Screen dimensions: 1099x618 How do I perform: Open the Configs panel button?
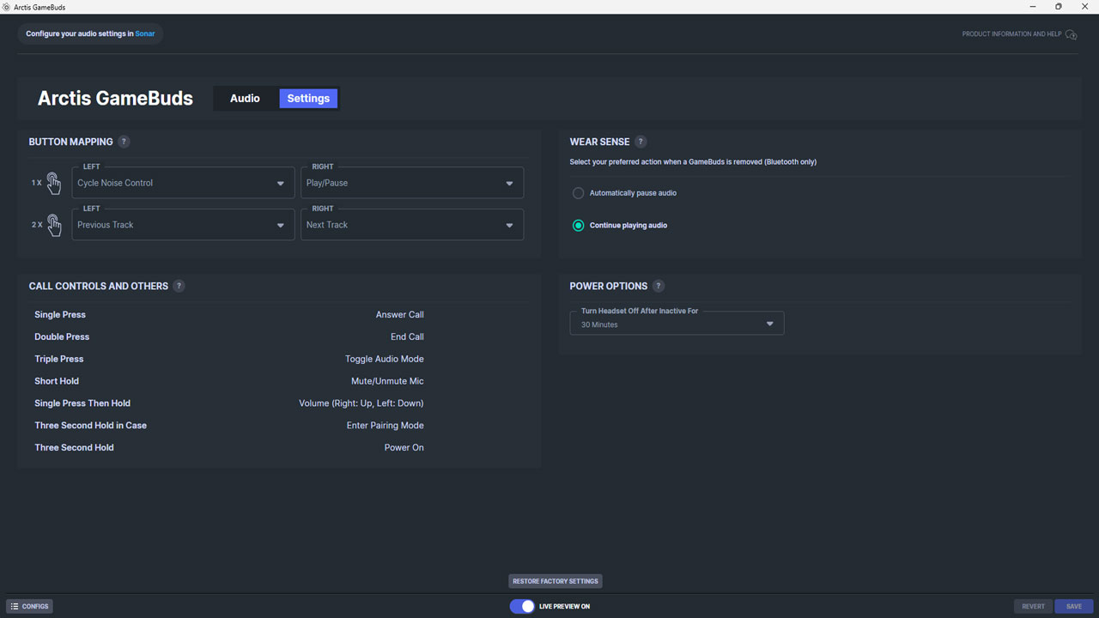click(x=30, y=606)
